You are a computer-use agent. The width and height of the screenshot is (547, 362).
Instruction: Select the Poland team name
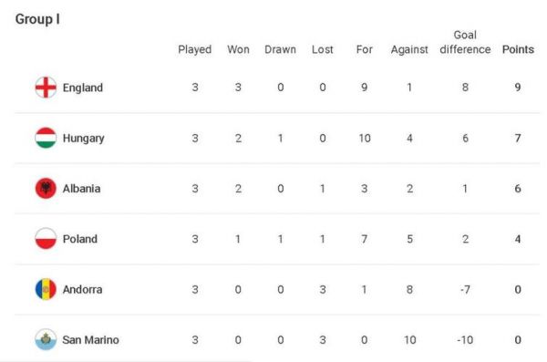80,239
